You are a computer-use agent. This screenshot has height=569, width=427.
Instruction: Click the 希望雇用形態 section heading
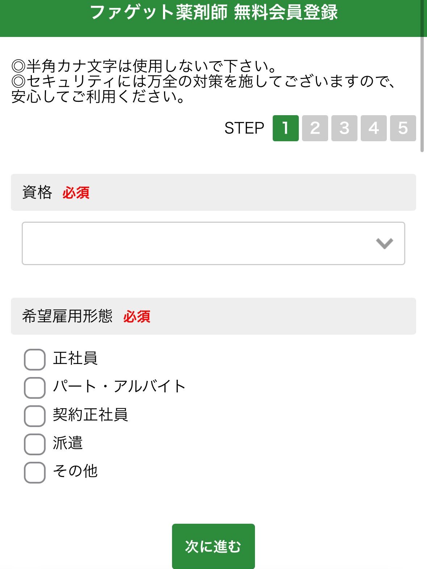67,316
